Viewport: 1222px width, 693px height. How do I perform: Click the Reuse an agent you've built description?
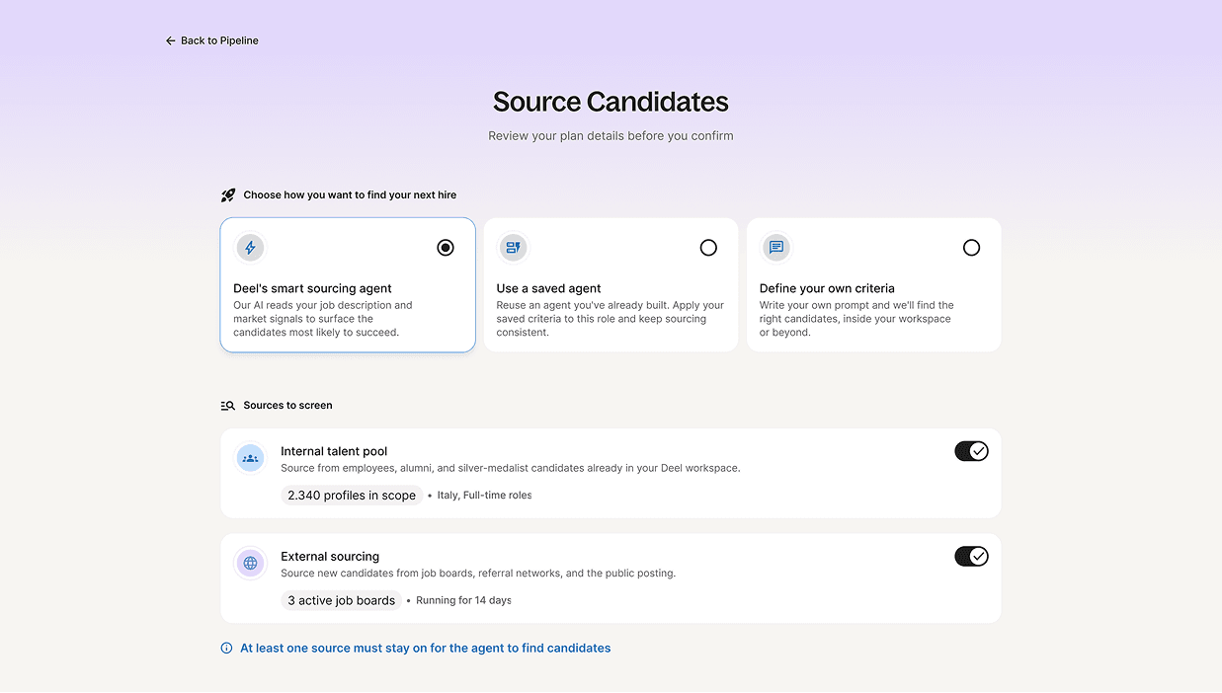[x=610, y=319]
